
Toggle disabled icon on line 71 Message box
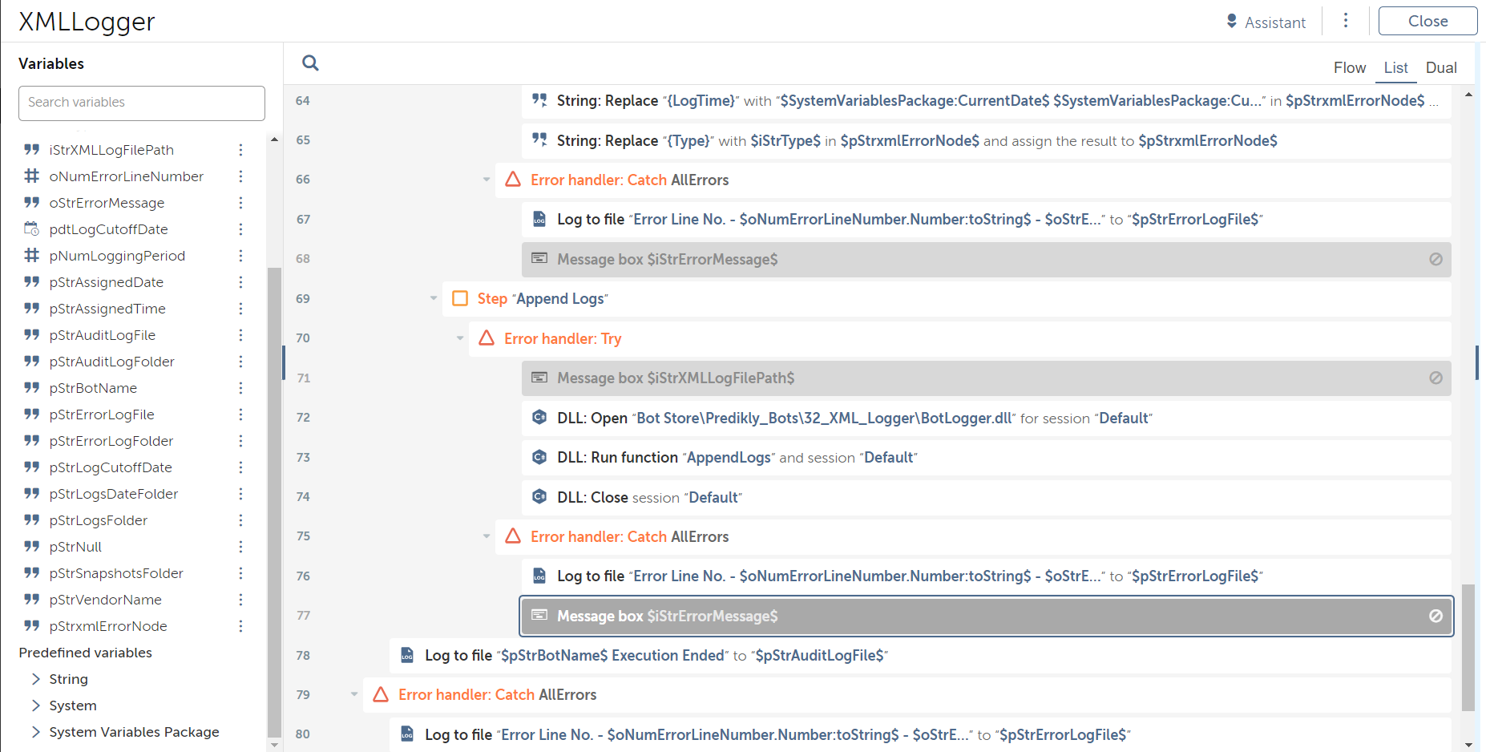[1436, 378]
